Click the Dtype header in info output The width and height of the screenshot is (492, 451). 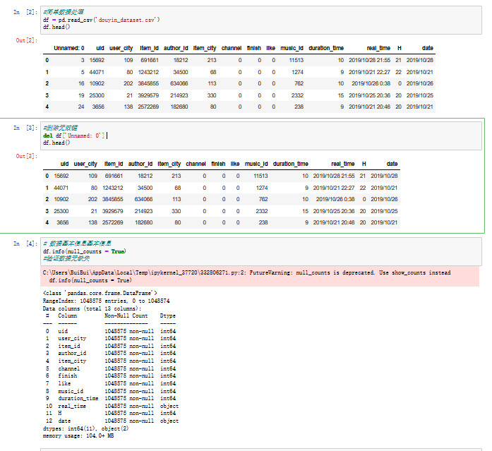pyautogui.click(x=168, y=315)
